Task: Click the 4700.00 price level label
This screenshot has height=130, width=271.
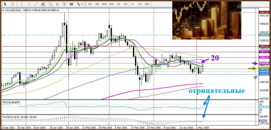Action: pyautogui.click(x=264, y=63)
